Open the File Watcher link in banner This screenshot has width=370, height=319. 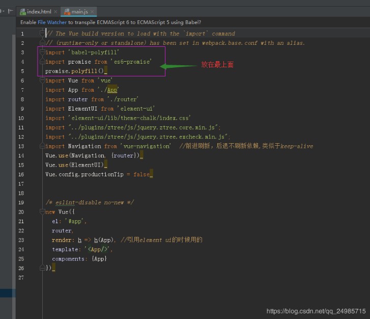click(52, 22)
